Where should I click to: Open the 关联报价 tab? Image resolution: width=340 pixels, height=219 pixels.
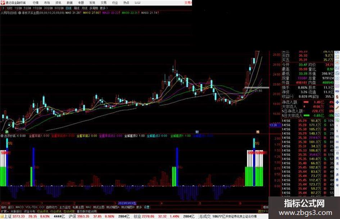pos(16,211)
